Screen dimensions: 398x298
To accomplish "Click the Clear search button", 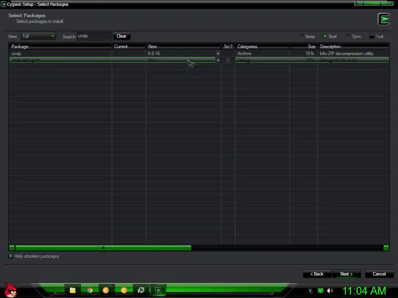I will click(x=122, y=36).
